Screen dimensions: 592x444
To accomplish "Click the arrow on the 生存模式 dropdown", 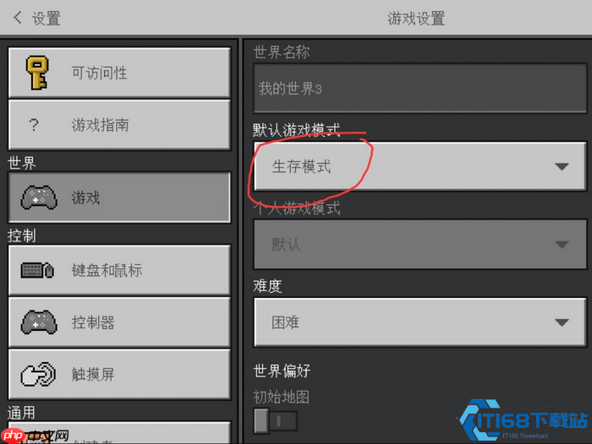I will tap(562, 166).
